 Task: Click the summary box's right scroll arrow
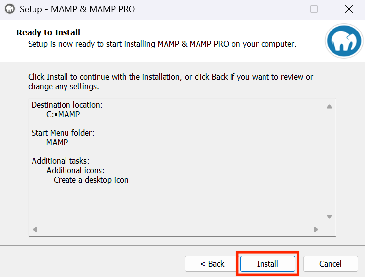click(316, 230)
